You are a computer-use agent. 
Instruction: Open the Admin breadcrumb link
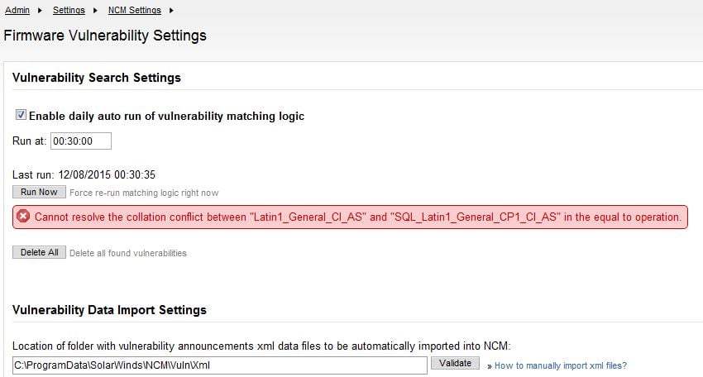17,11
